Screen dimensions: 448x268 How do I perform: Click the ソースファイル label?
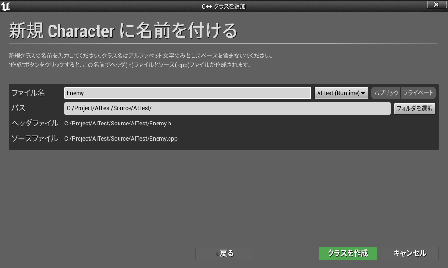click(x=35, y=139)
